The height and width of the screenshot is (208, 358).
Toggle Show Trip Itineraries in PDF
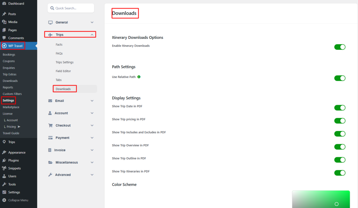pos(340,173)
